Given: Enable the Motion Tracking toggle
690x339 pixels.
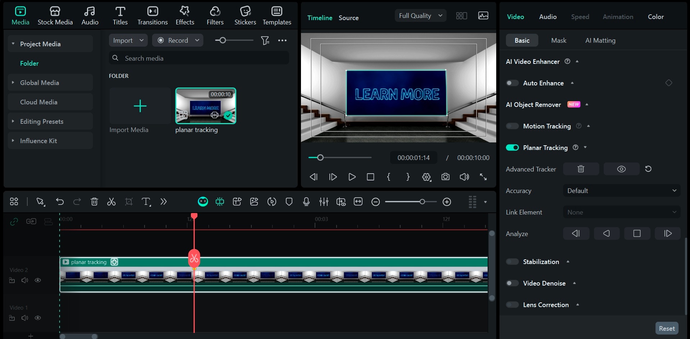Looking at the screenshot, I should point(512,126).
